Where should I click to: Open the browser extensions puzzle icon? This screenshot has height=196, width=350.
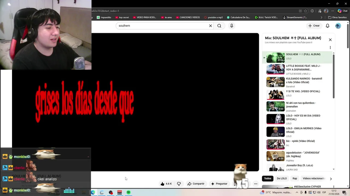click(312, 11)
